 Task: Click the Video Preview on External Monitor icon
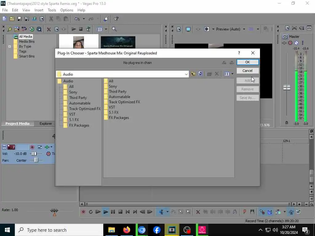(188, 29)
